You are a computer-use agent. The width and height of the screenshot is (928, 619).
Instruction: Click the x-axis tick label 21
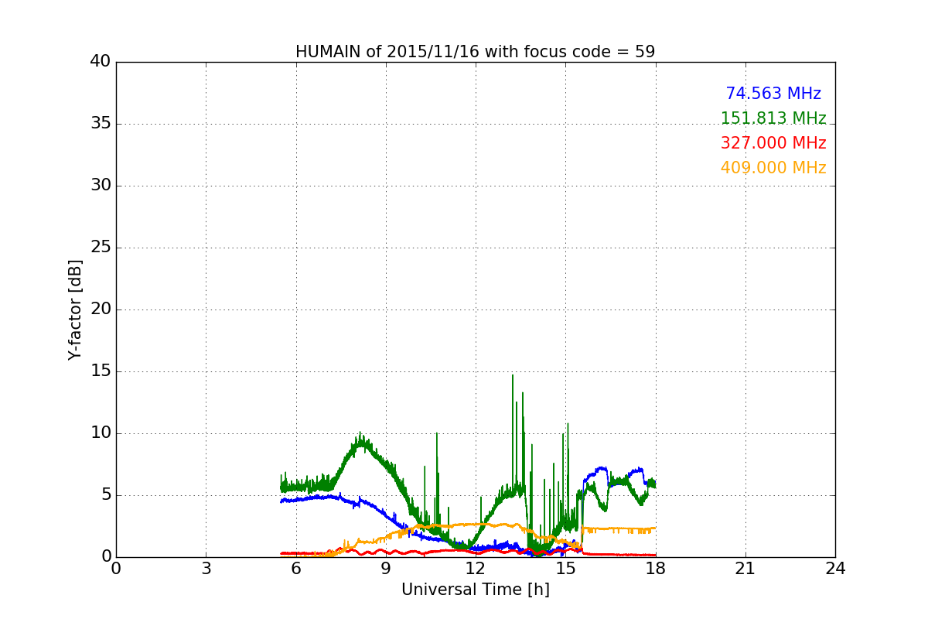click(x=745, y=569)
